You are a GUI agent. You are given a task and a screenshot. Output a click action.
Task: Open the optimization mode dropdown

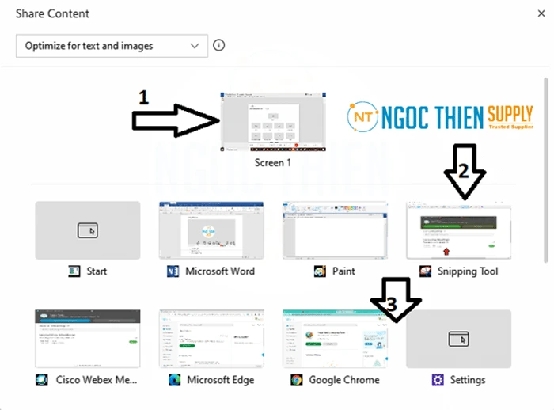point(112,46)
